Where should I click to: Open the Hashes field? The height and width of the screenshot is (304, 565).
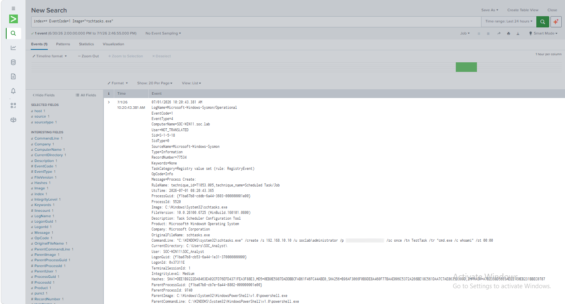click(x=41, y=183)
